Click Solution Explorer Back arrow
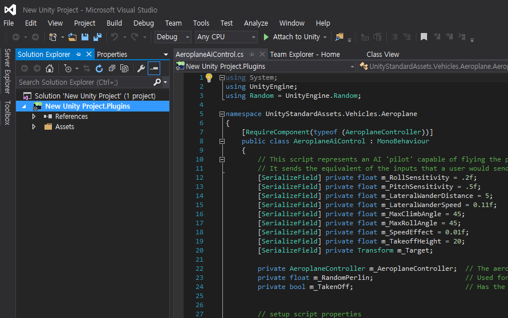The width and height of the screenshot is (508, 318). [x=25, y=68]
